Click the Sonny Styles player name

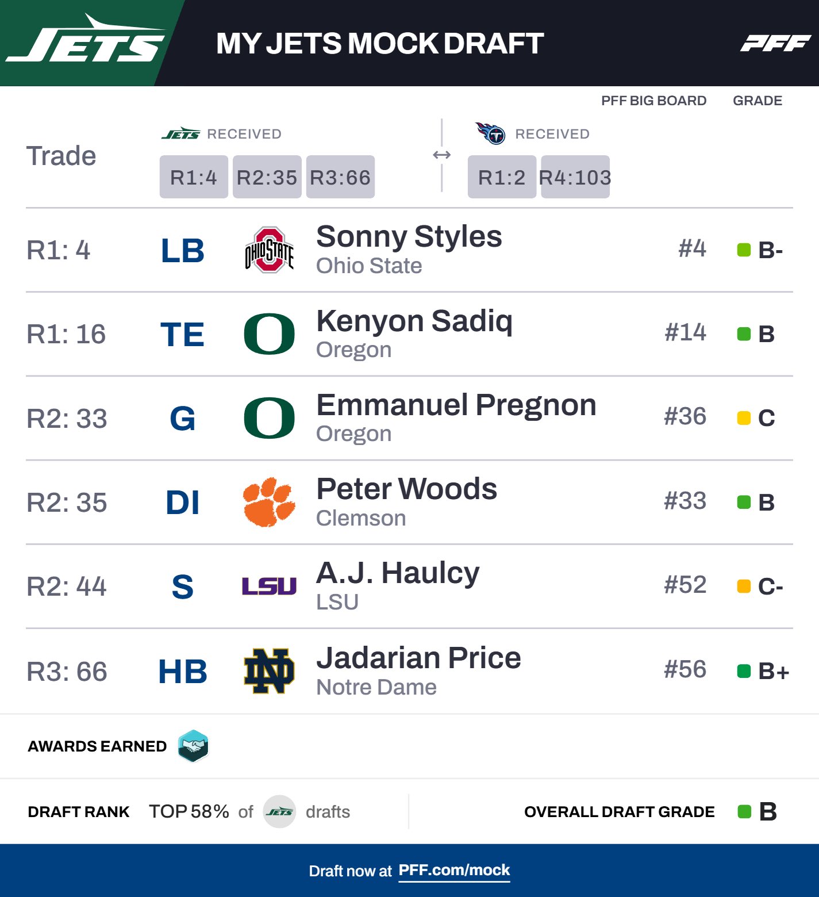pyautogui.click(x=409, y=236)
